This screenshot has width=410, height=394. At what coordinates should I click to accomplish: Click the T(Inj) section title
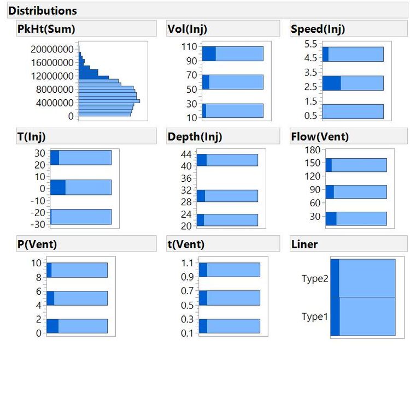pyautogui.click(x=31, y=137)
